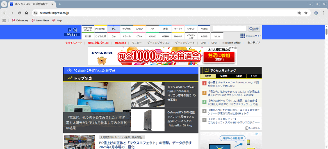Open the Debian.org bookmark
Viewport: 328px width, 149px height.
[20, 21]
